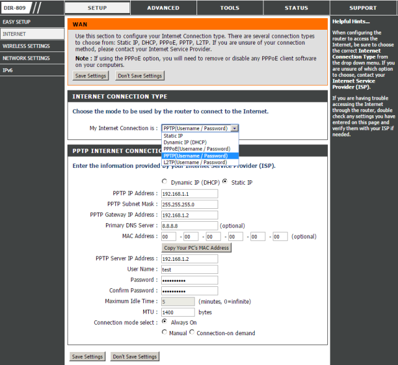The height and width of the screenshot is (365, 398).
Task: Click PPTP Server IP Address field
Action: [190, 259]
